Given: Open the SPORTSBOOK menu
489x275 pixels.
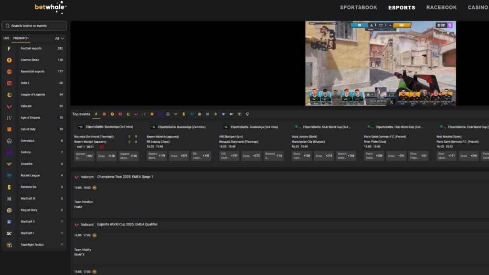Looking at the screenshot, I should click(358, 8).
